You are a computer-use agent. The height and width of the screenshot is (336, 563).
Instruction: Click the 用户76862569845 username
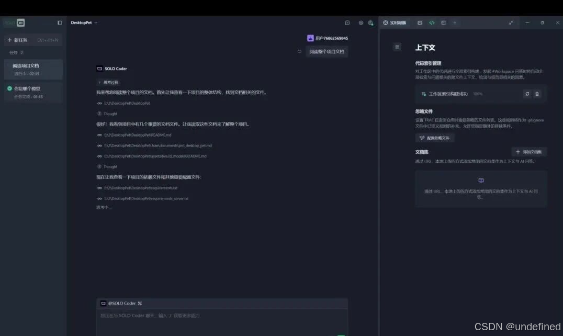331,38
